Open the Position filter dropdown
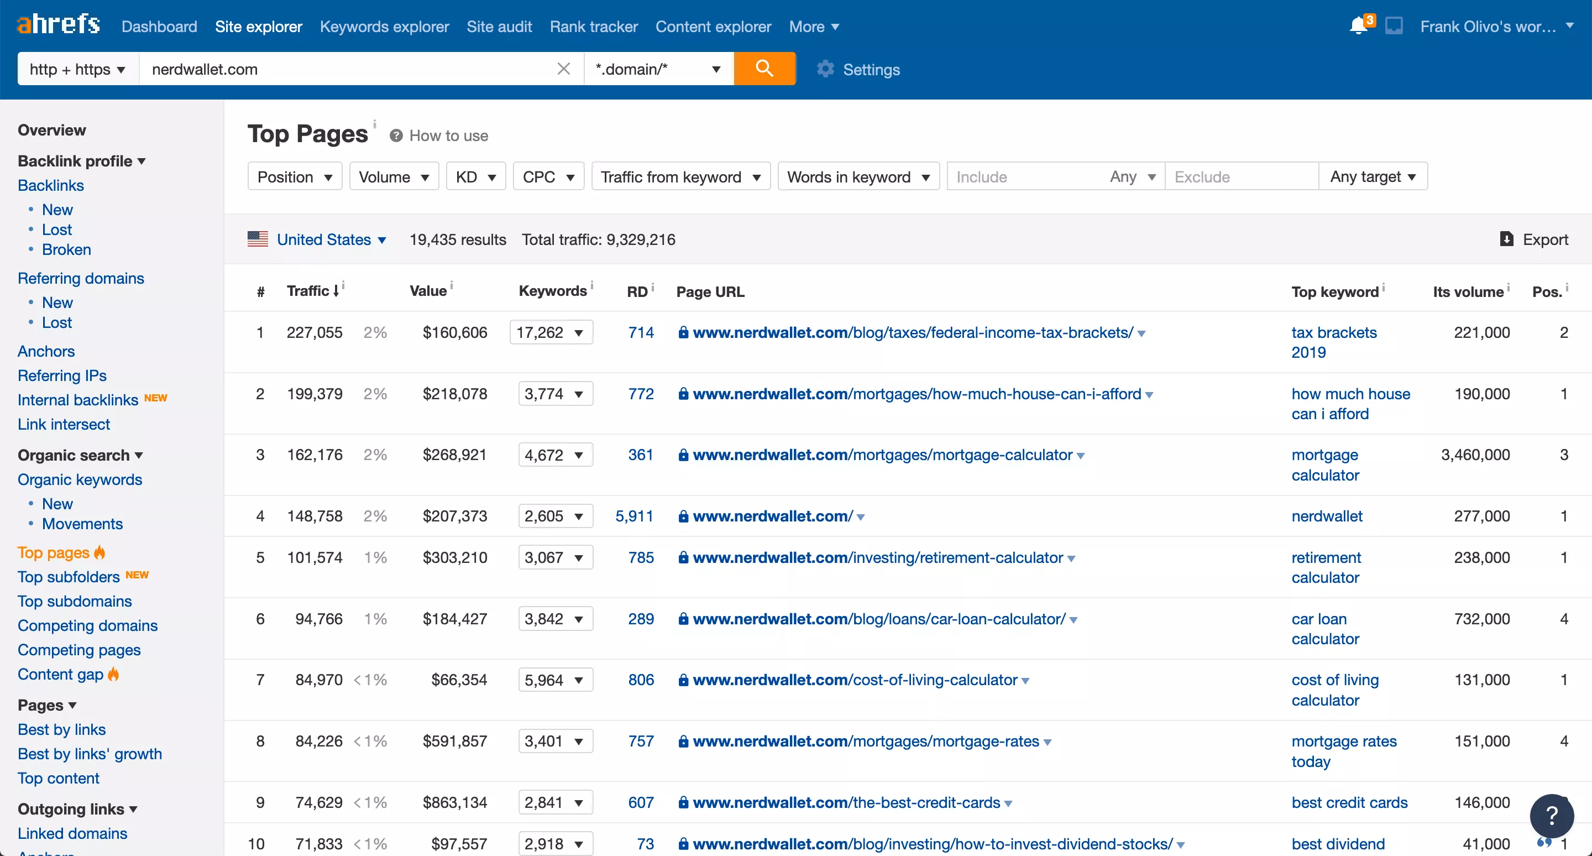 click(x=294, y=176)
